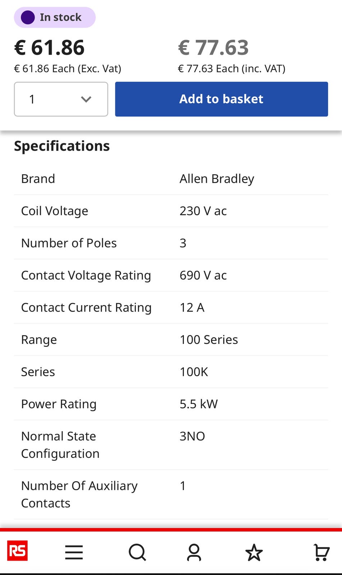Click the Specifications heading
Image resolution: width=342 pixels, height=575 pixels.
(62, 146)
